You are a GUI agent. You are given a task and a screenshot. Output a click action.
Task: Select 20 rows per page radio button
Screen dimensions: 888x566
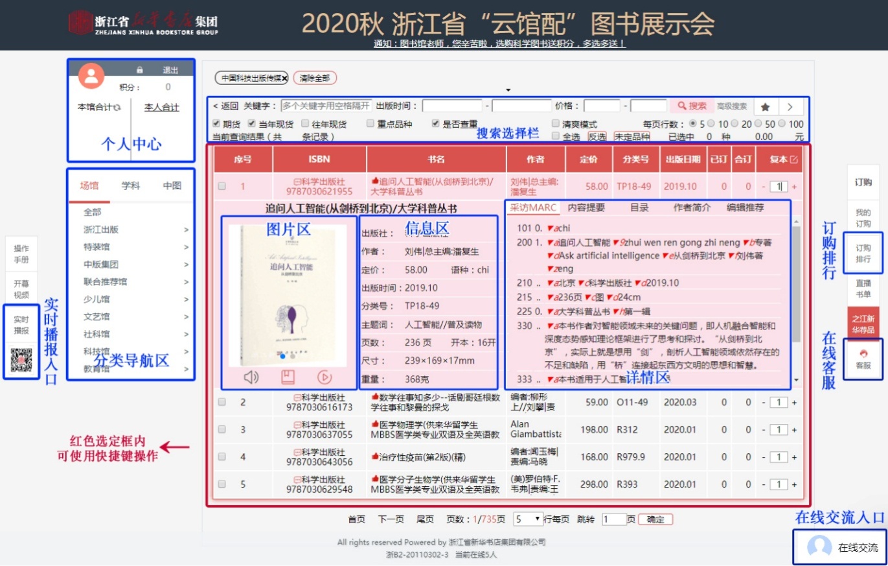click(736, 124)
